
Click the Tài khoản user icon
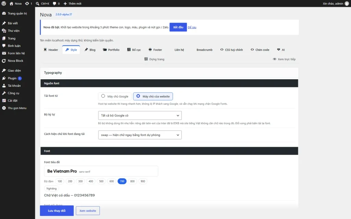click(x=4, y=86)
